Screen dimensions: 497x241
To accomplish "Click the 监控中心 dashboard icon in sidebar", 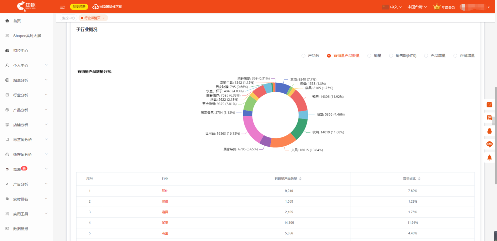I will [x=7, y=51].
